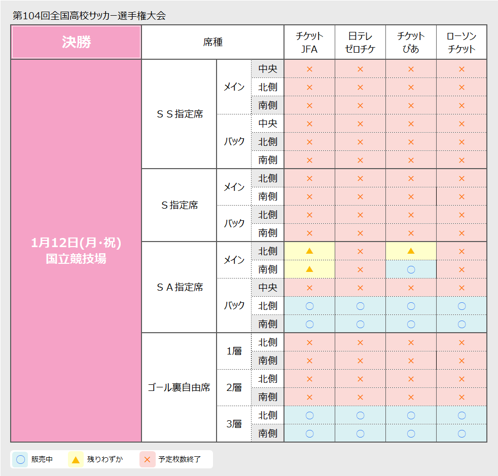This screenshot has width=498, height=476.
Task: Click the circle for SA Main South under Ticket Pia
Action: [x=411, y=269]
